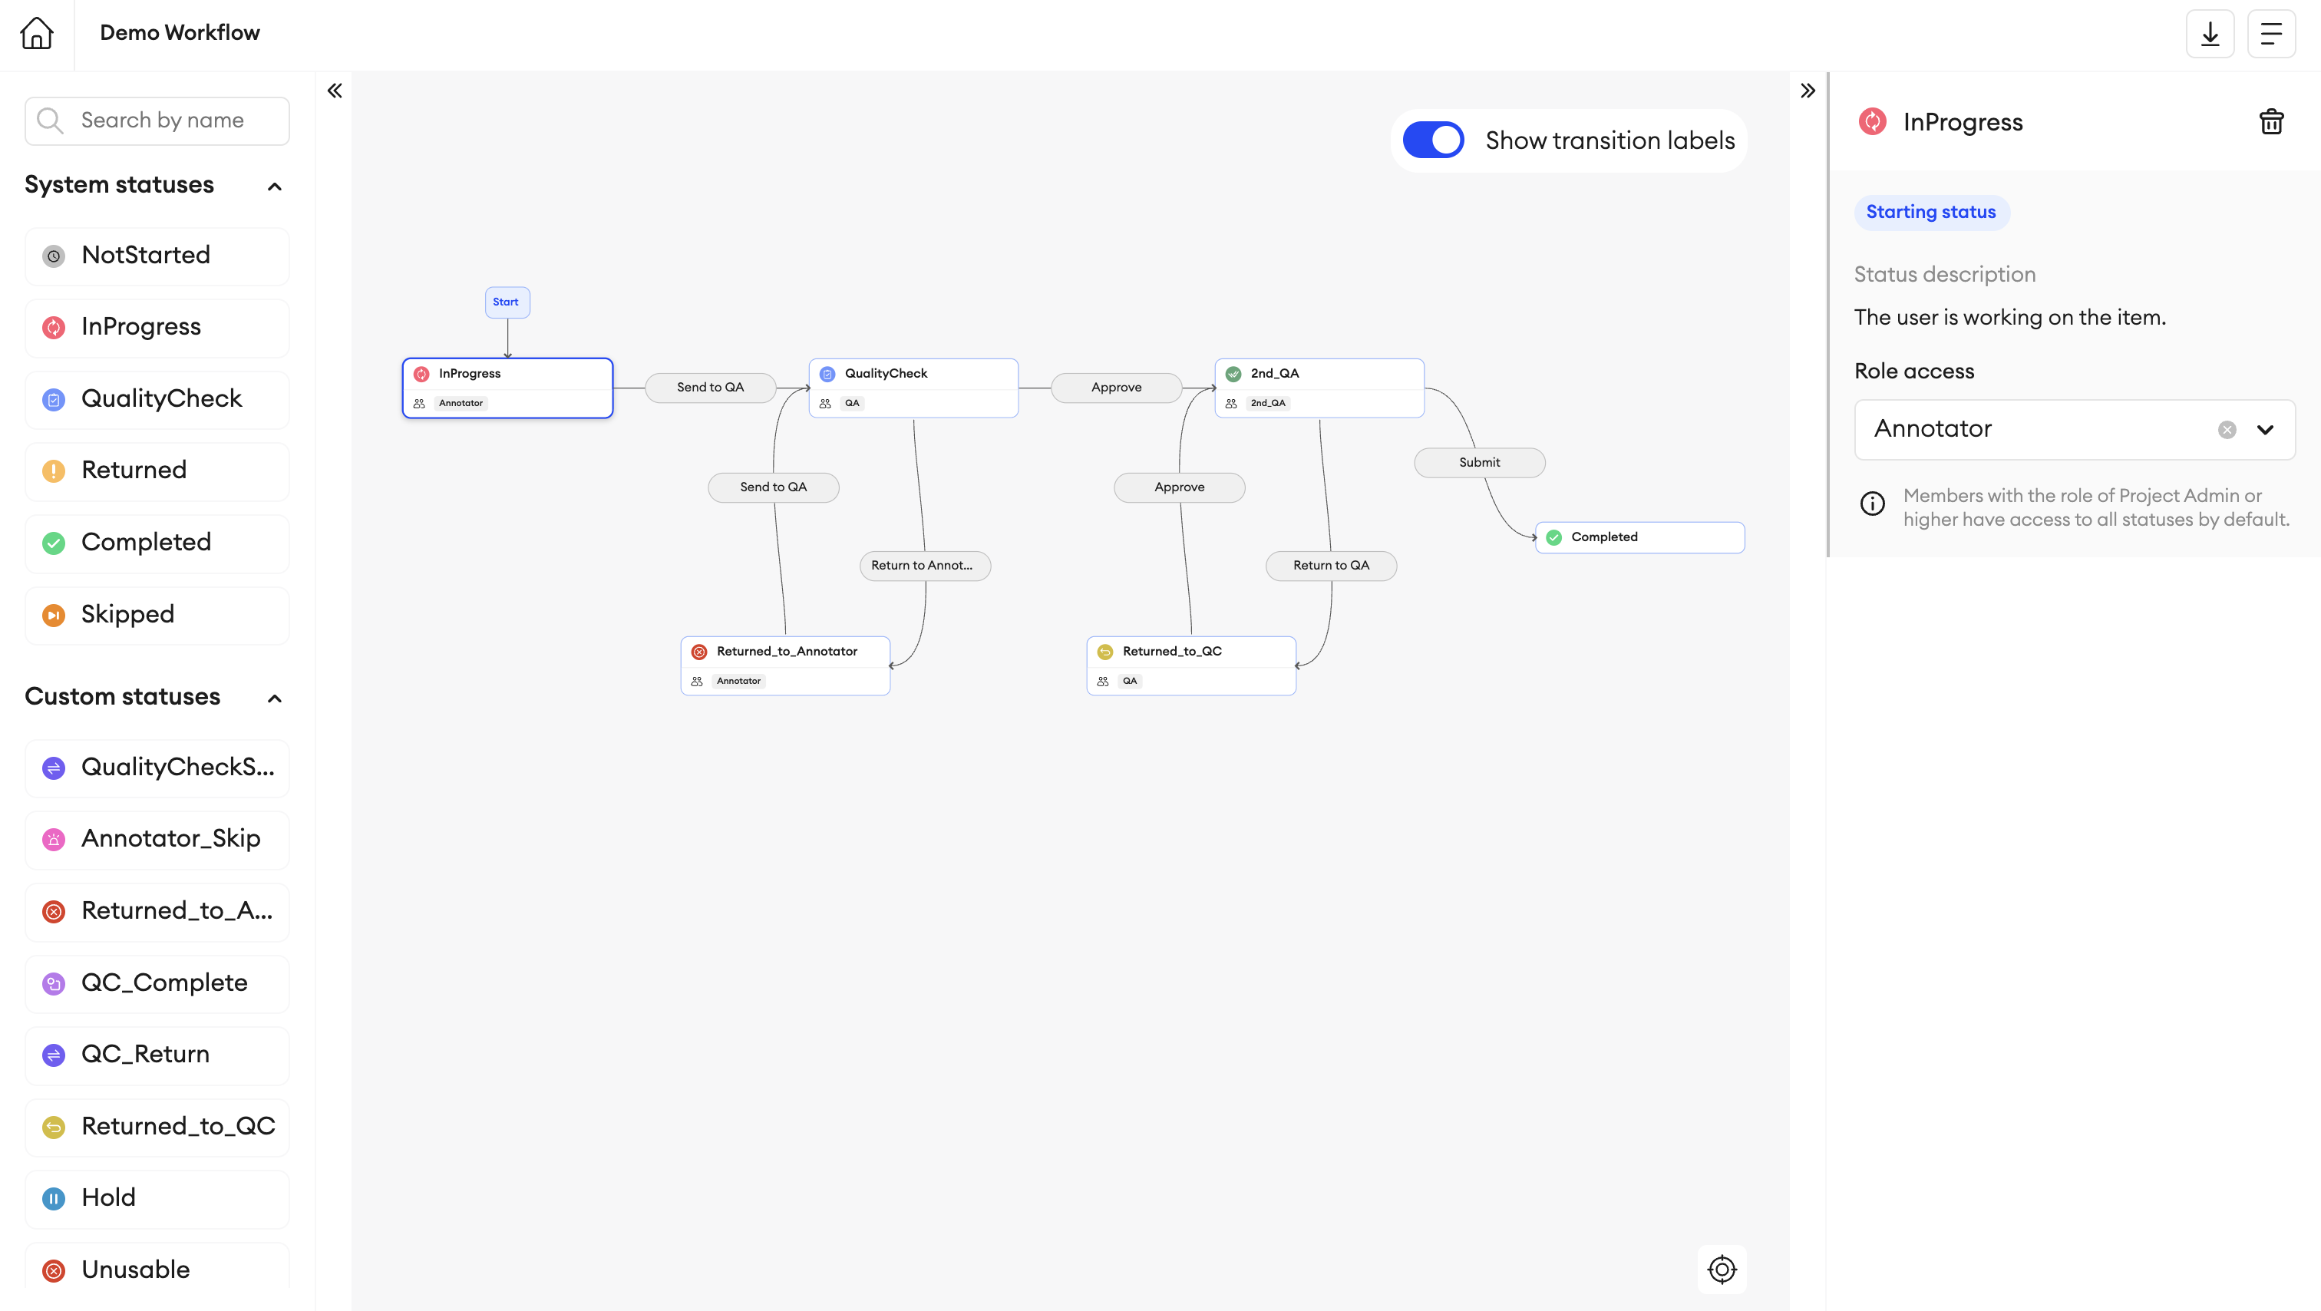Collapse the System statuses section

click(275, 186)
